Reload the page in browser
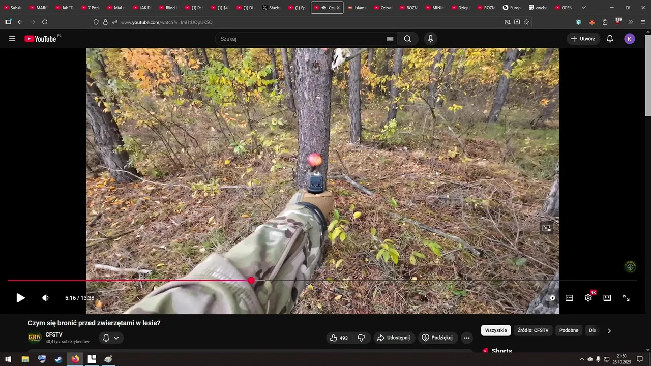Screen dimensions: 651x366 coord(45,22)
